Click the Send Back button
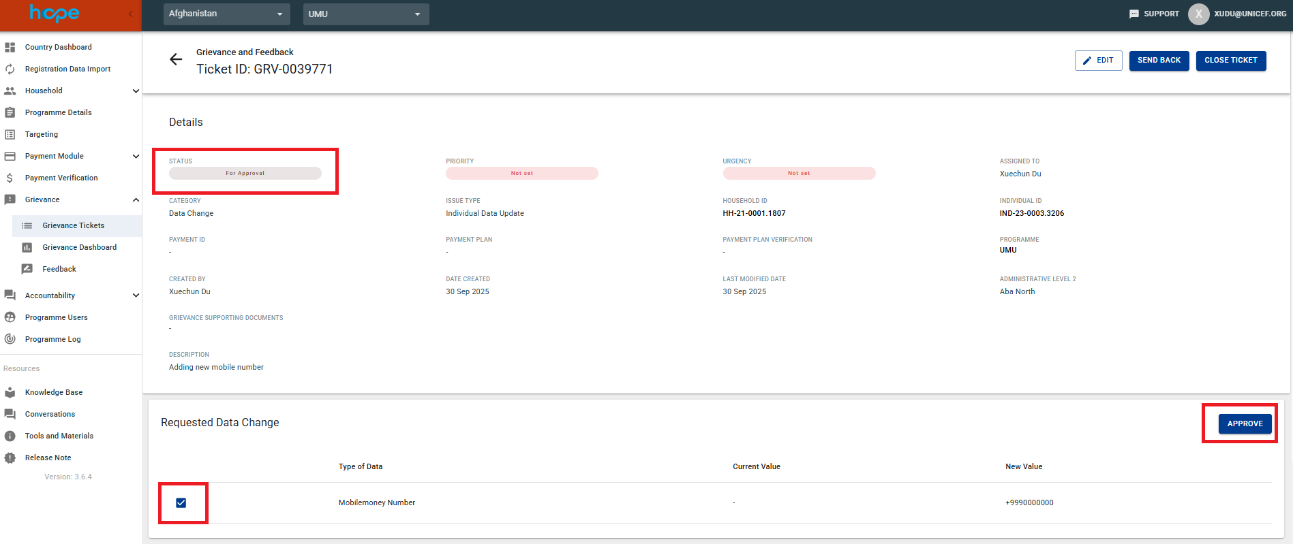The height and width of the screenshot is (544, 1293). (1159, 61)
